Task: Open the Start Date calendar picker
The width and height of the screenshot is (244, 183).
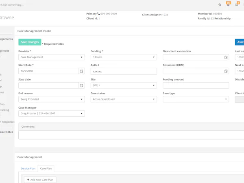Action: point(82,71)
